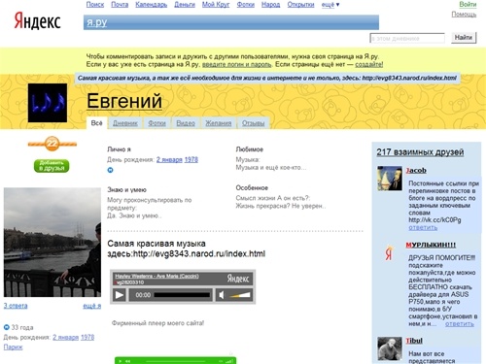Click the green Добавить в друзья button
Screen dimensions: 486x364
click(52, 165)
